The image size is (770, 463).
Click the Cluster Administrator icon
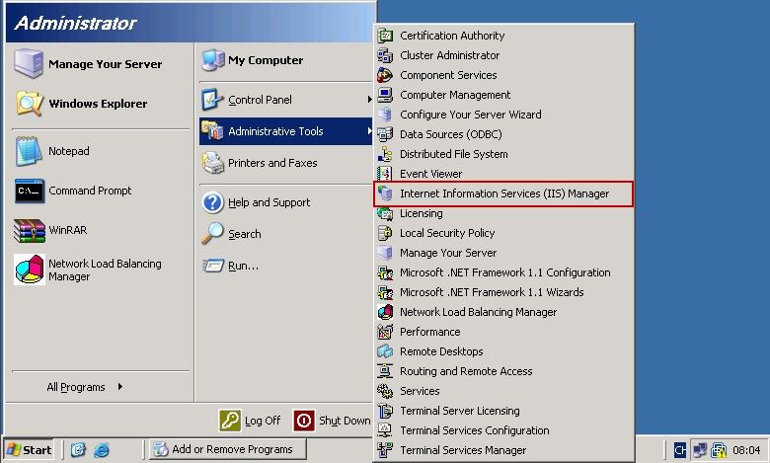coord(385,55)
